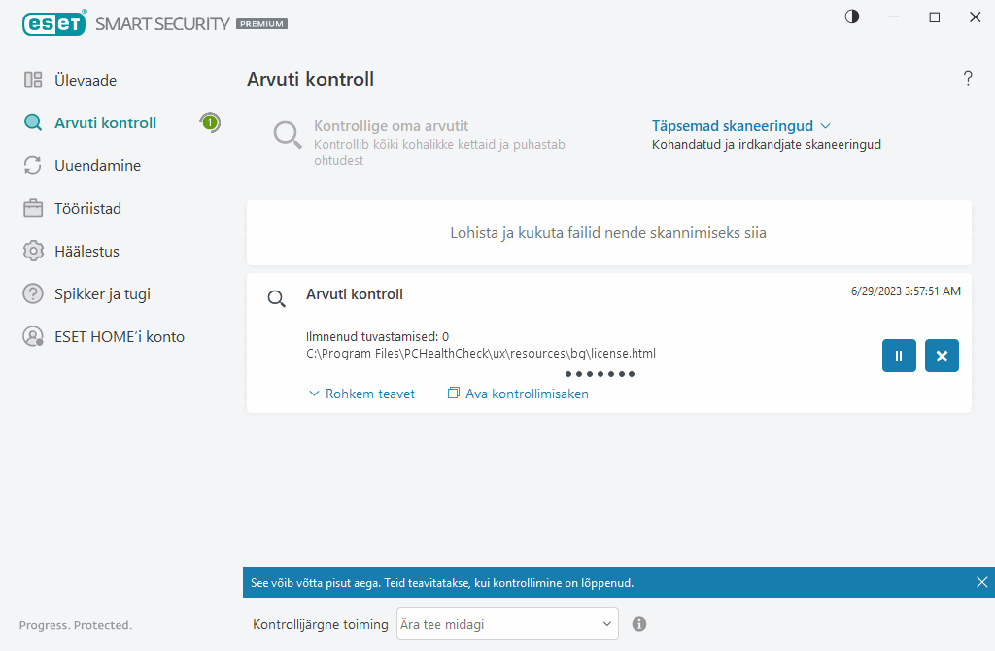Go to the Uuendamine update section
The height and width of the screenshot is (651, 995).
point(97,166)
